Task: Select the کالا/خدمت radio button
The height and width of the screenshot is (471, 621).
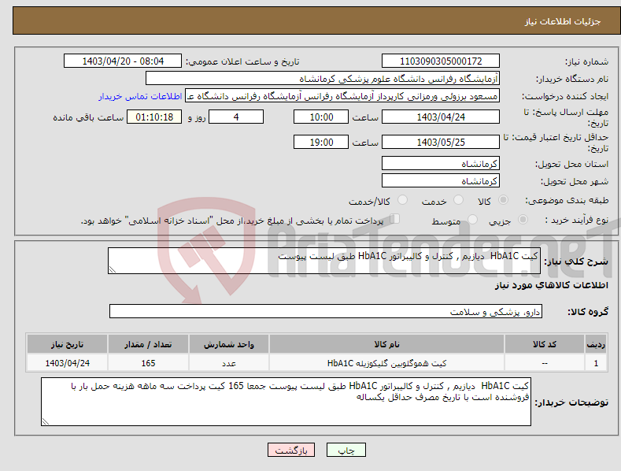Action: [x=402, y=200]
